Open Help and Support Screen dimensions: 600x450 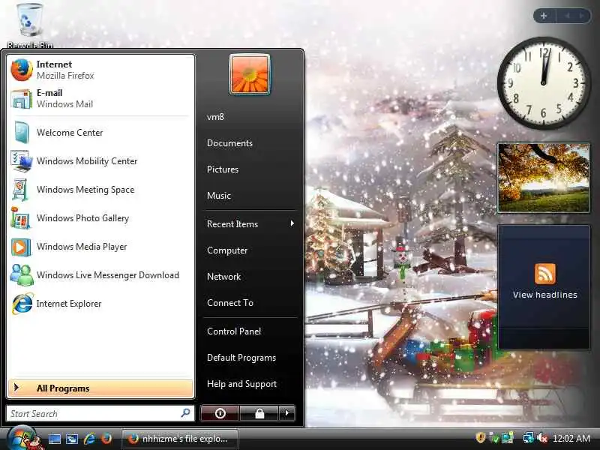[250, 384]
